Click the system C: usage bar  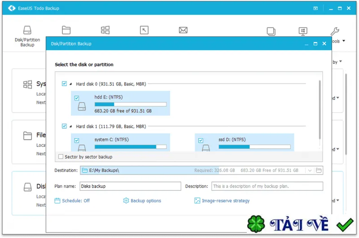coord(131,147)
